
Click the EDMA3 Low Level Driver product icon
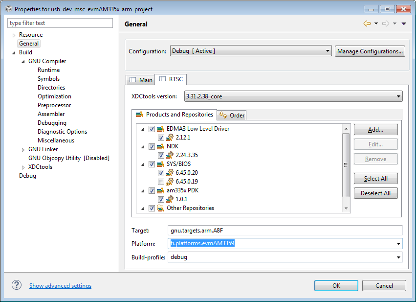pos(160,129)
